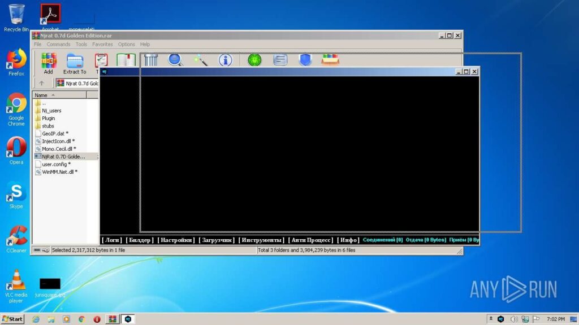Click the Delete trash bin toolbar icon

point(151,60)
